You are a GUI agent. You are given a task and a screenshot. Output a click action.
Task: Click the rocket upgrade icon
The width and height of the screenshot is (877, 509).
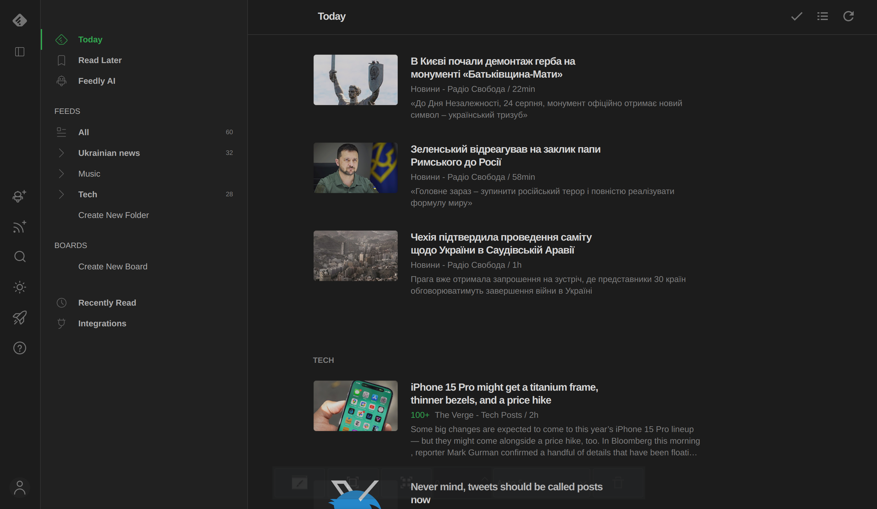19,318
